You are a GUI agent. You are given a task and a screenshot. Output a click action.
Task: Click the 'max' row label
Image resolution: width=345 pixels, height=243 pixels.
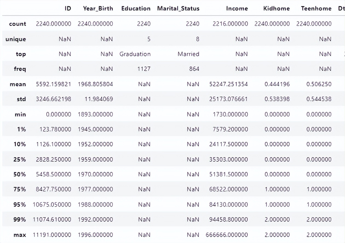coord(20,235)
